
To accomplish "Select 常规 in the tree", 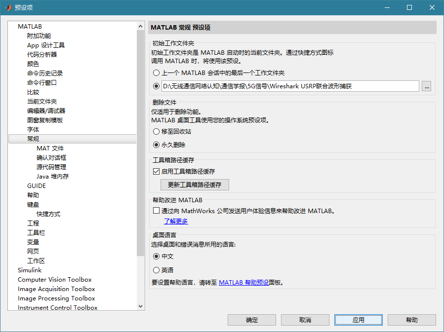I will click(73, 139).
